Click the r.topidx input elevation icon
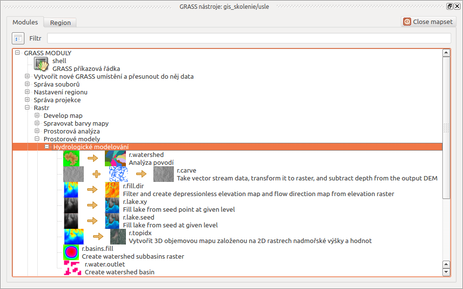This screenshot has height=289, width=463. pyautogui.click(x=74, y=237)
